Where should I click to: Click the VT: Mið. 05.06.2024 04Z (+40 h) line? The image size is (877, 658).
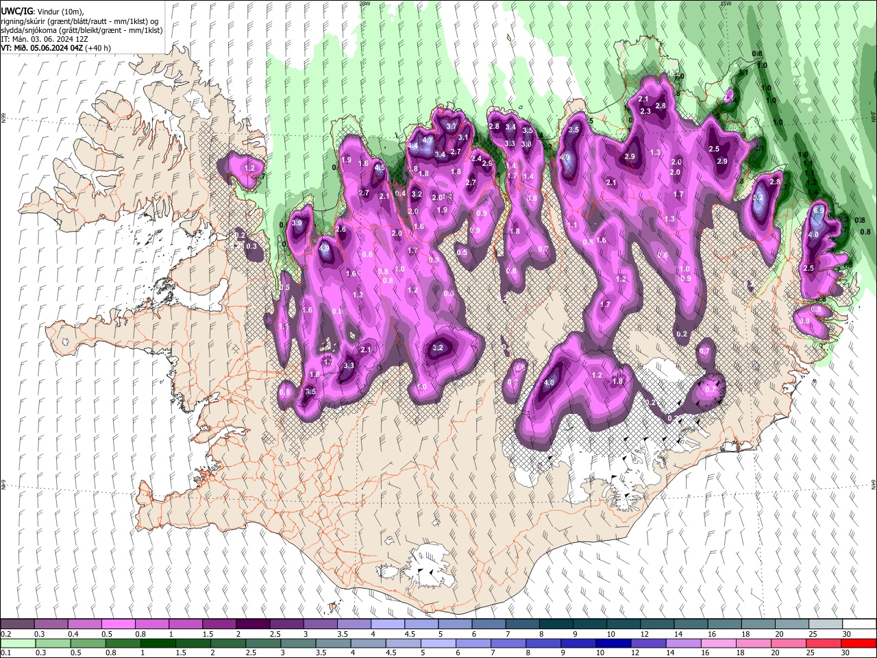coord(56,48)
